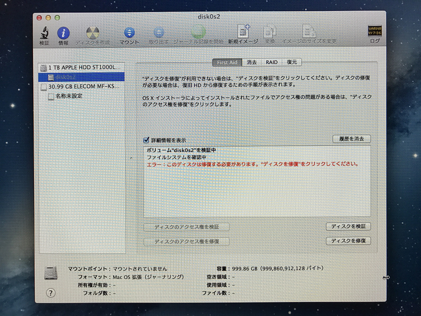This screenshot has height=316, width=421.
Task: Click the マウント (Mount) toolbar icon
Action: coord(129,33)
